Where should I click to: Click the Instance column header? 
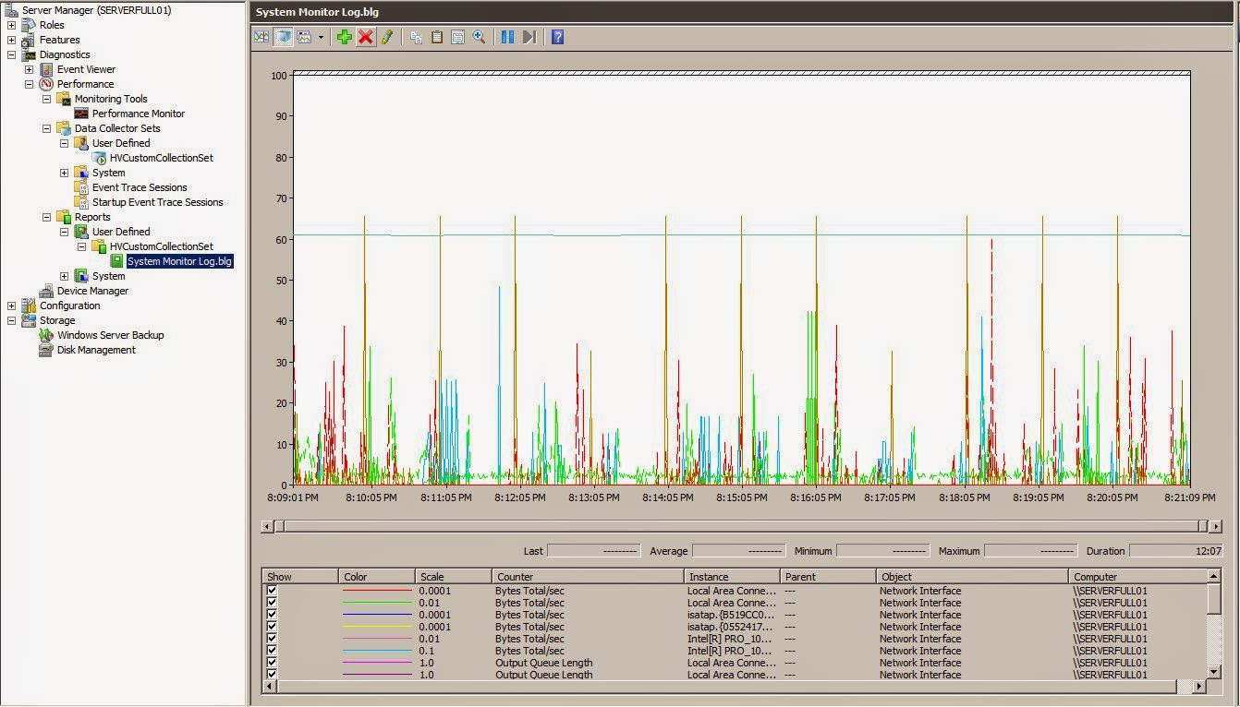click(x=732, y=577)
